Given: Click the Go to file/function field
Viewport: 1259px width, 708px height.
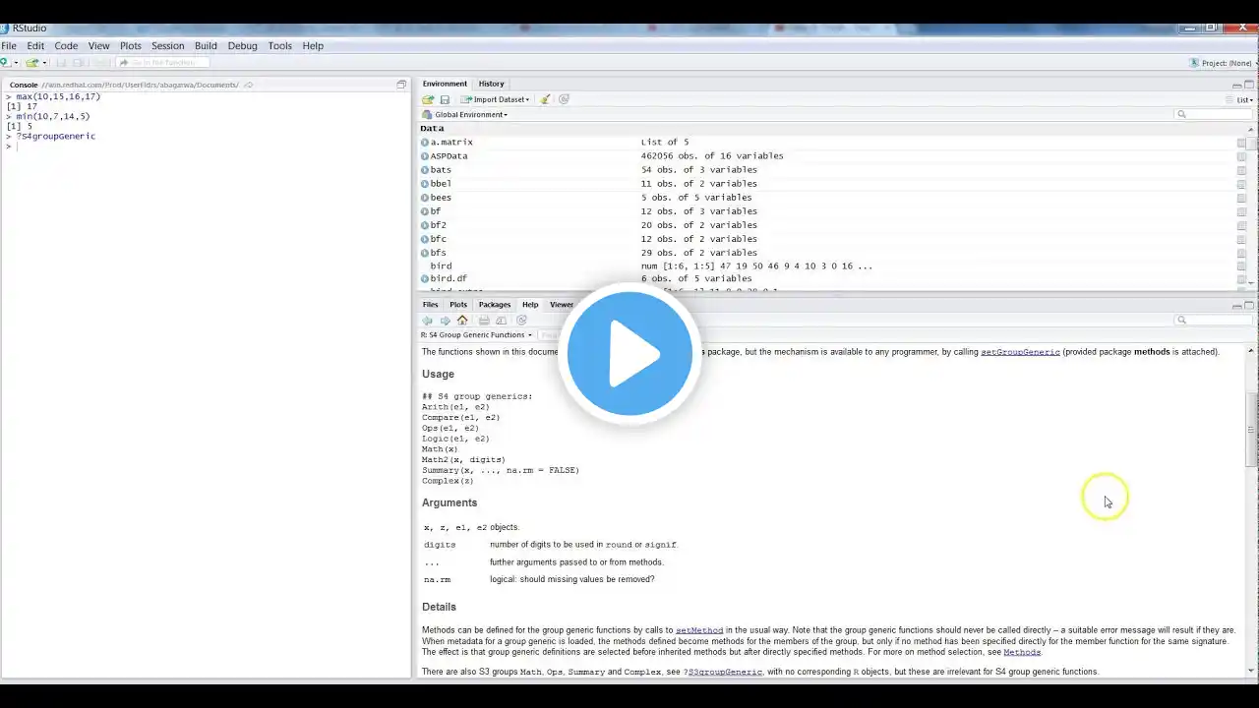Looking at the screenshot, I should click(x=161, y=63).
